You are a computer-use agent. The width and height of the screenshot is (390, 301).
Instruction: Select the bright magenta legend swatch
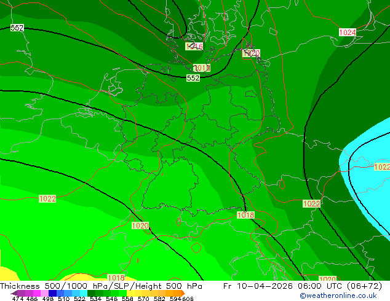(37, 293)
